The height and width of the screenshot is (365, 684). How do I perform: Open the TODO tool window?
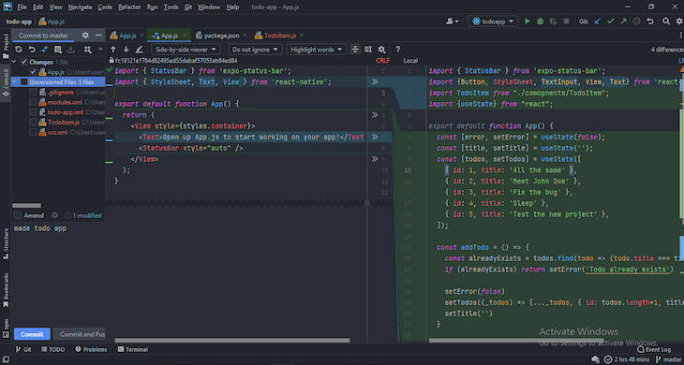tap(52, 349)
